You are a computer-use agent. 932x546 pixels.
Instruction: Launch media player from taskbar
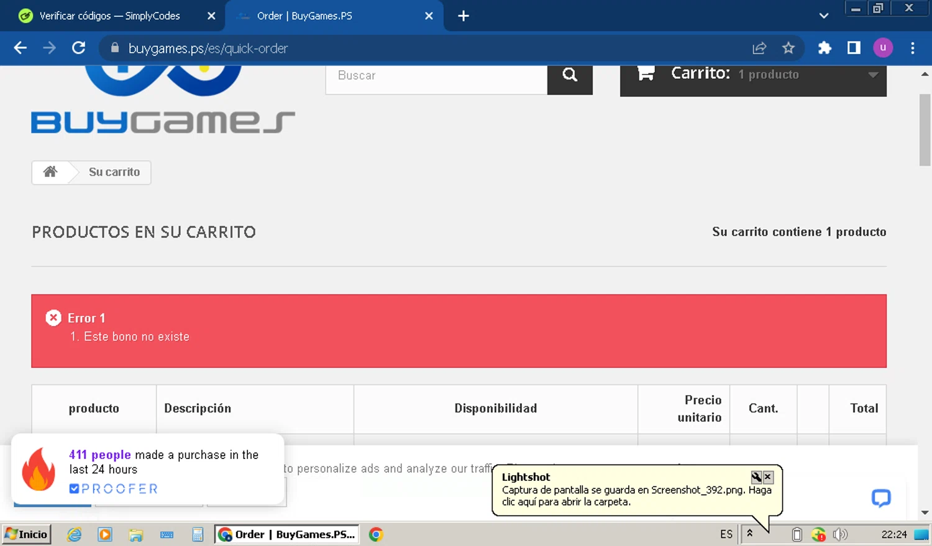[x=105, y=534]
